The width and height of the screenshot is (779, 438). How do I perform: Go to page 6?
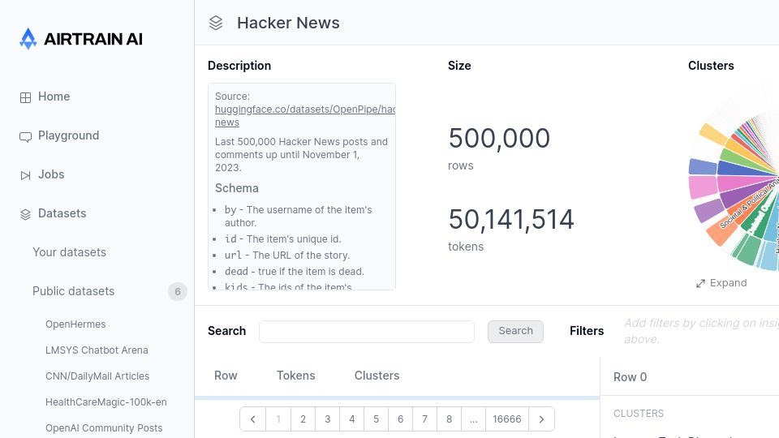[400, 419]
